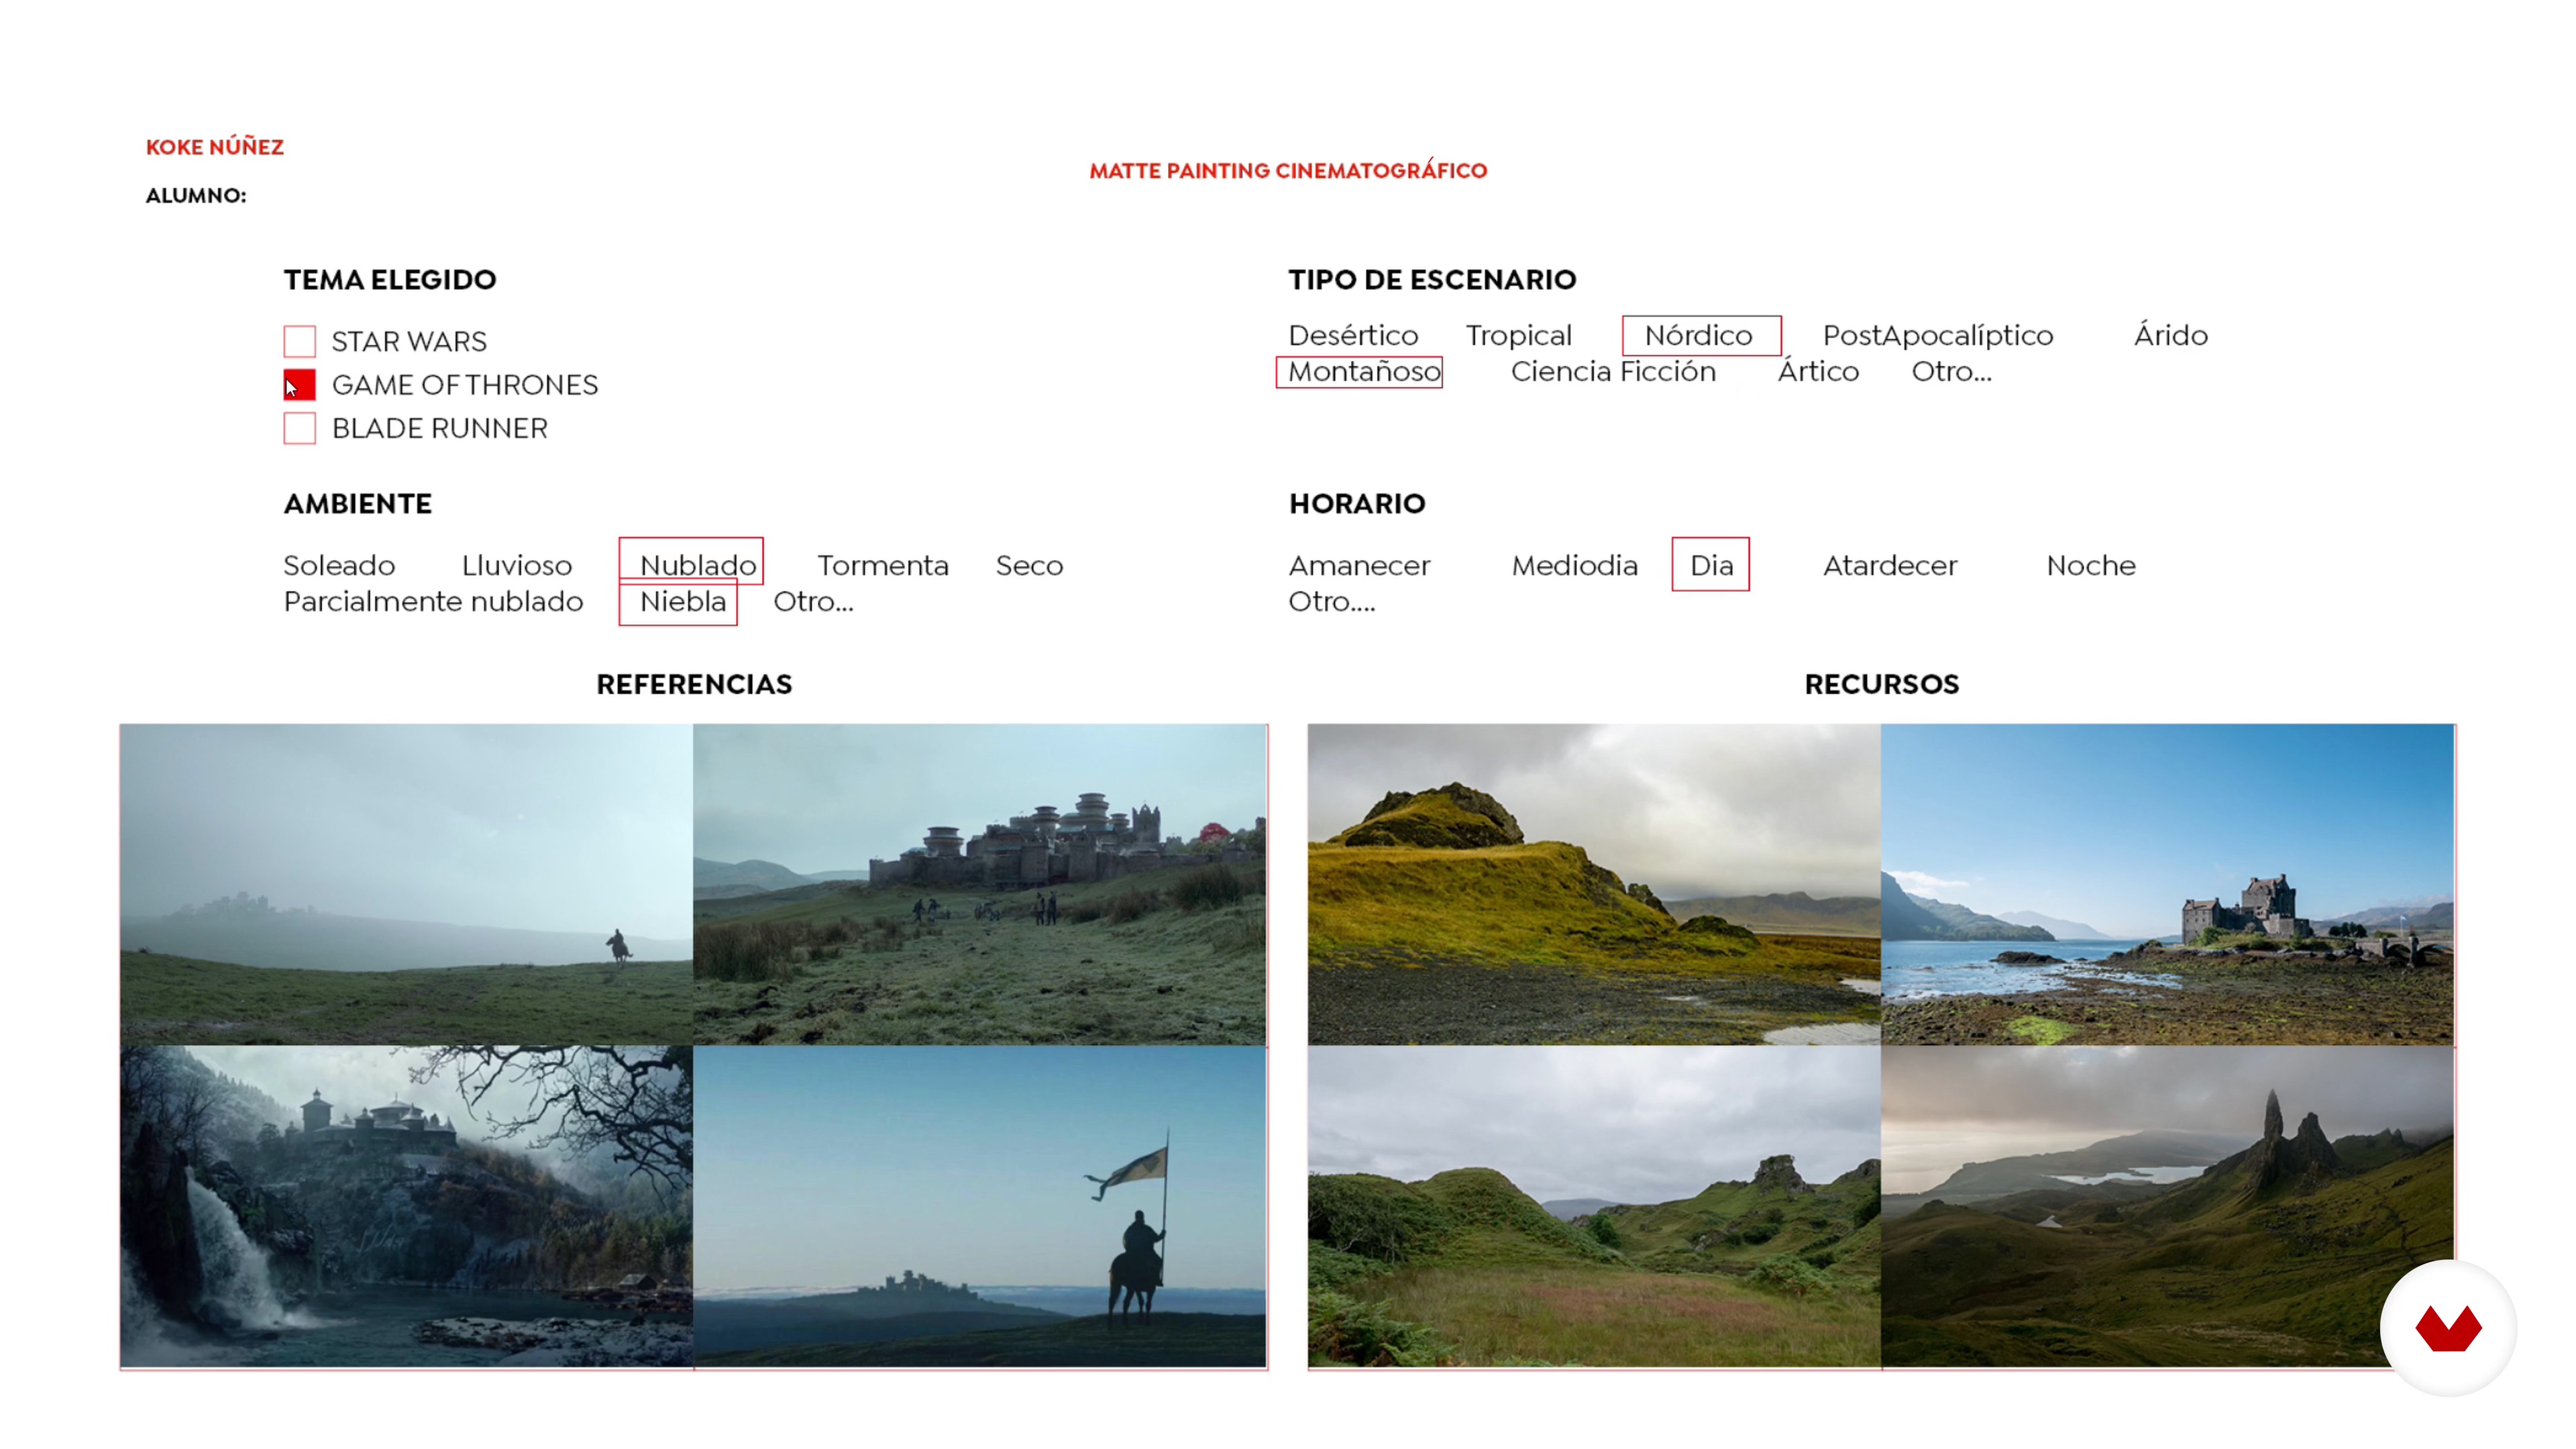Select the Noche horario option

click(2091, 565)
